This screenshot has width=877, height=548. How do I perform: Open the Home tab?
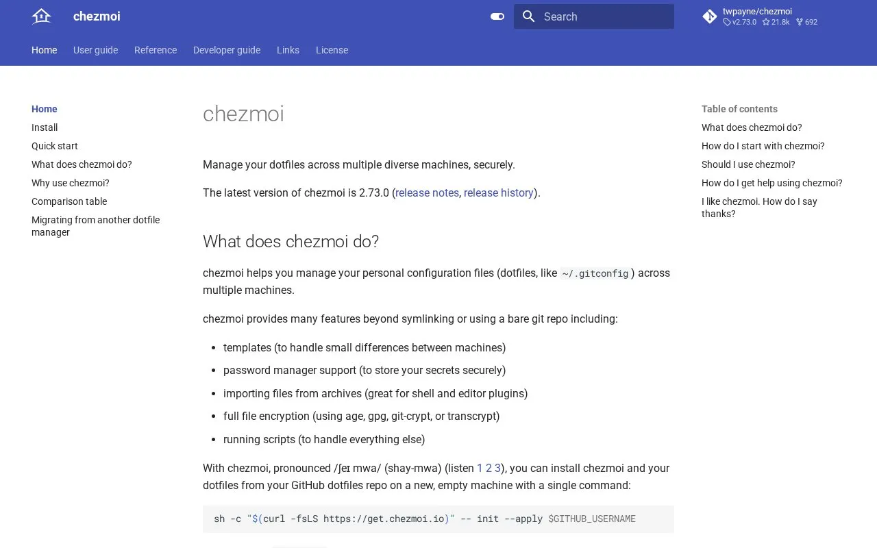(x=44, y=50)
